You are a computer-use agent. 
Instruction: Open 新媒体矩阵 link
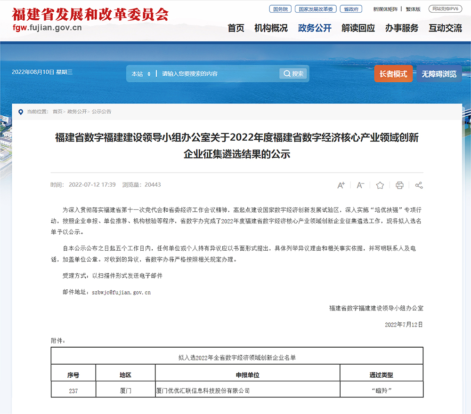(x=385, y=9)
